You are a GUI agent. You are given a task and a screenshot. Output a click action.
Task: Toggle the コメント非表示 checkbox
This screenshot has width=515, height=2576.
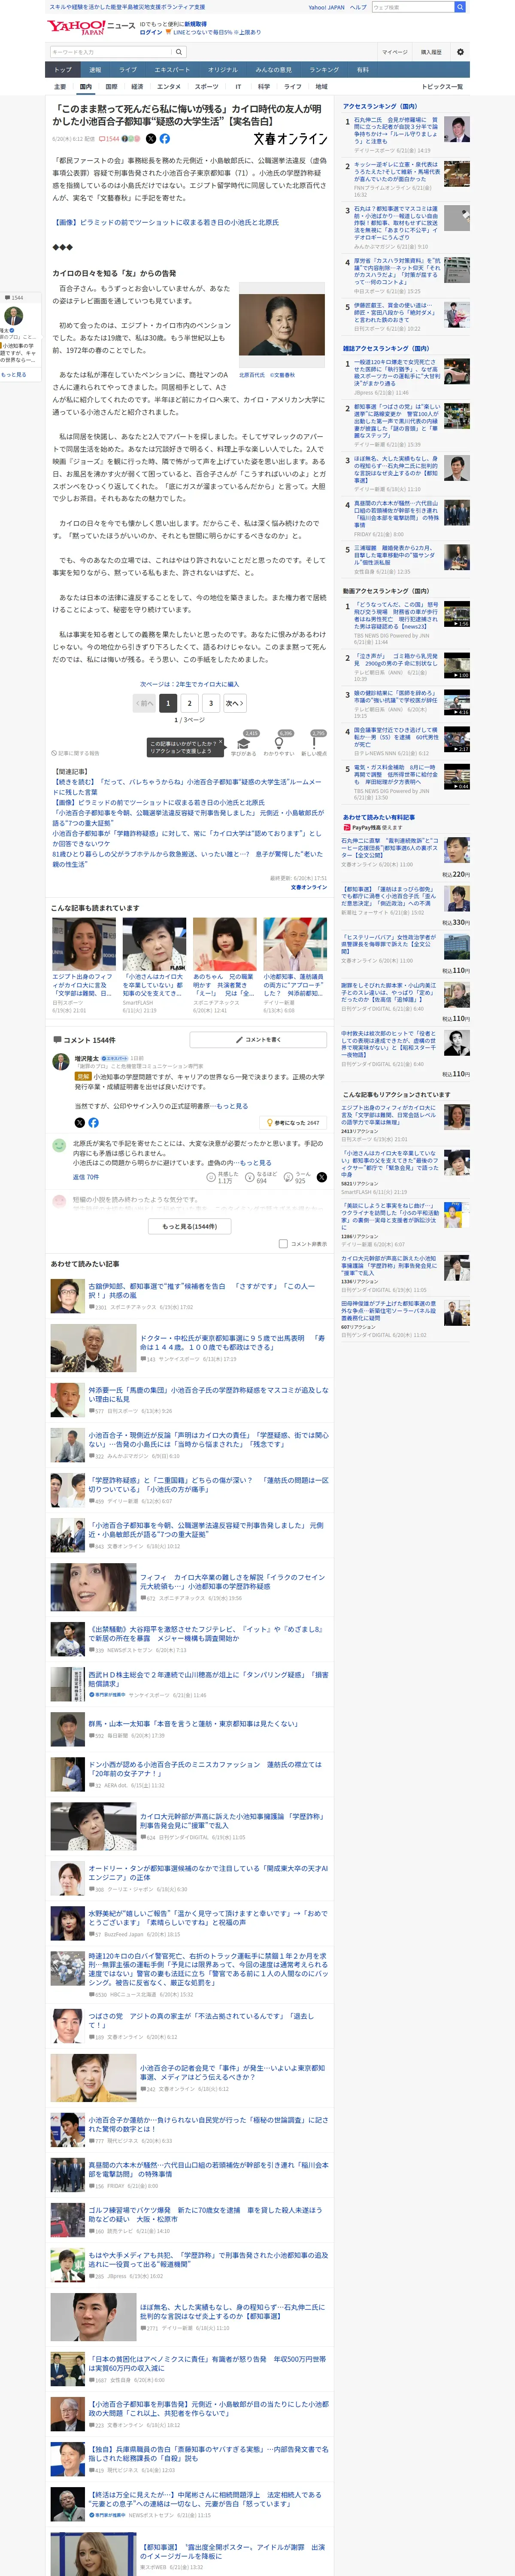(283, 1244)
